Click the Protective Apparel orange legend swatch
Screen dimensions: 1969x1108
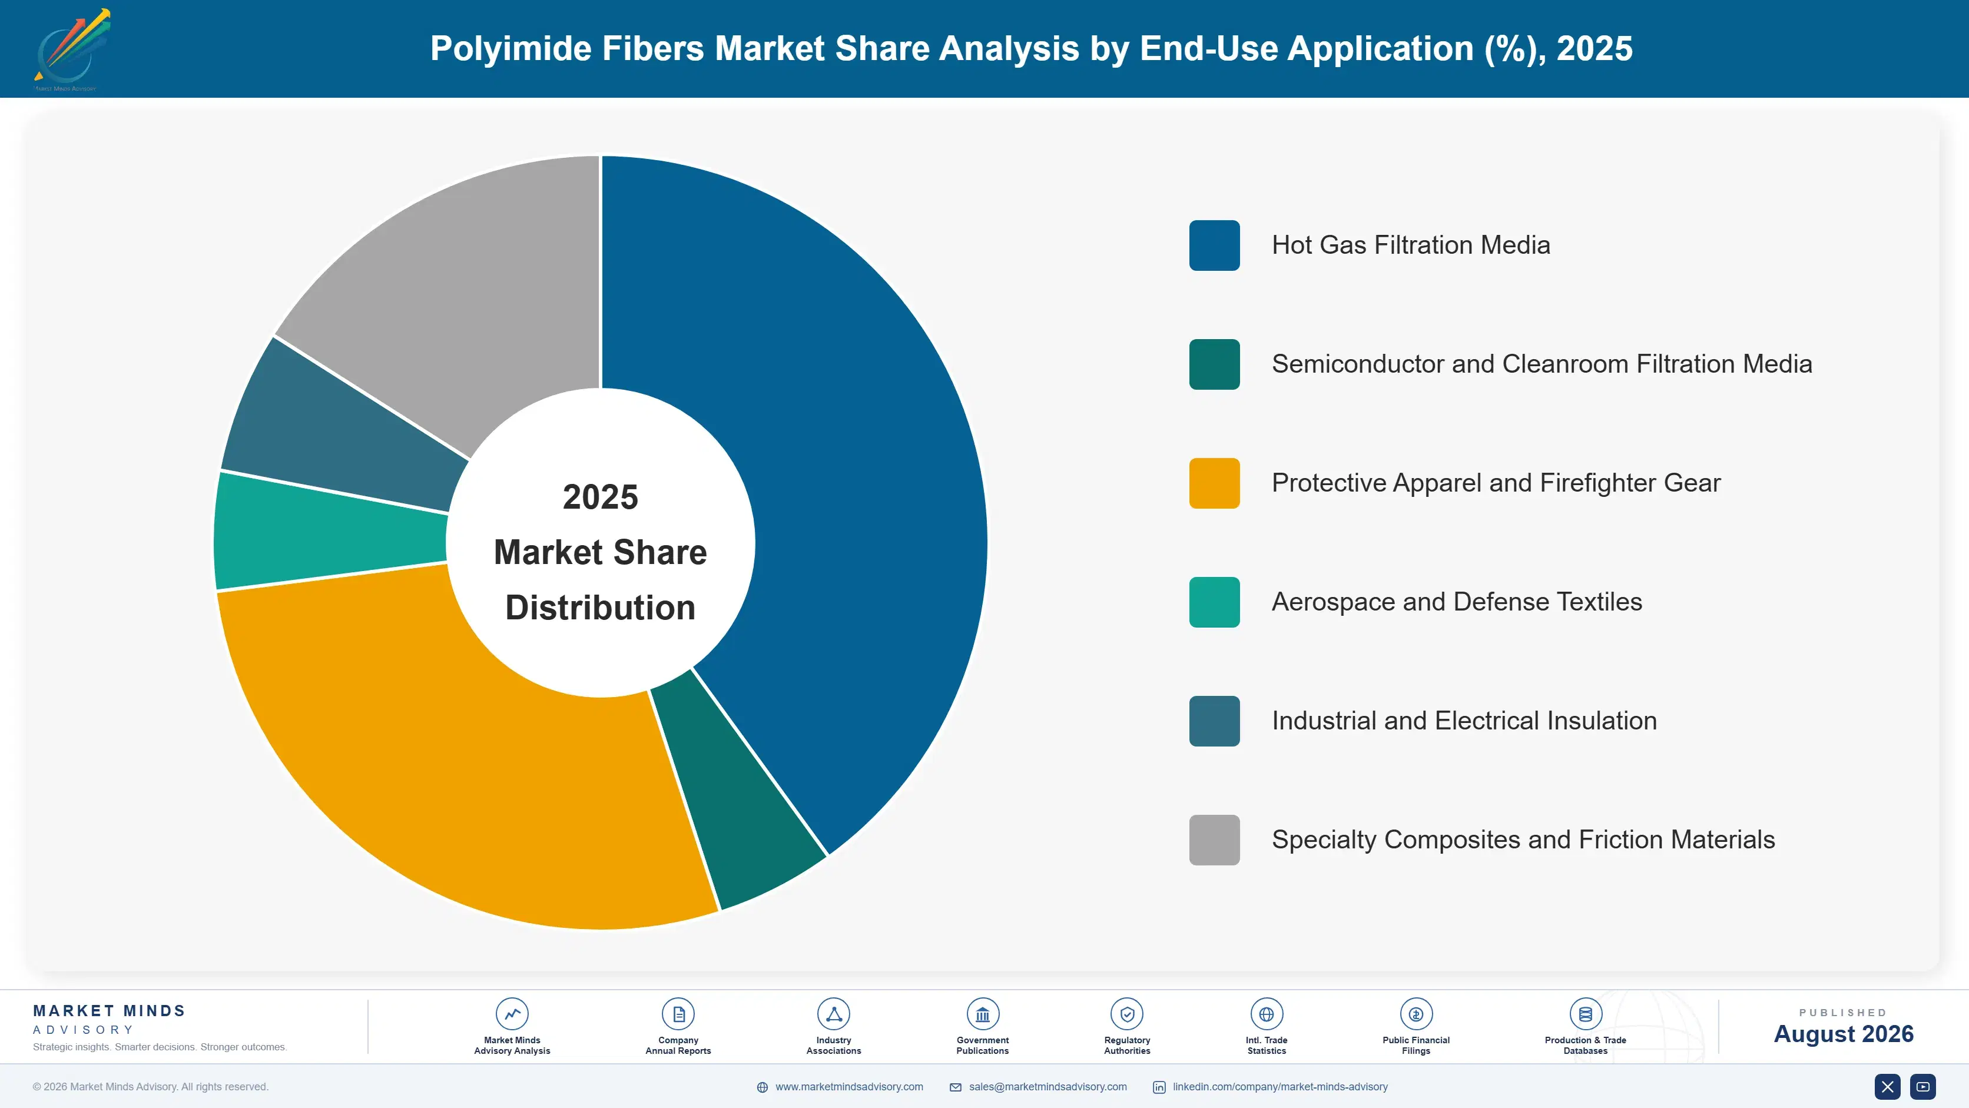tap(1215, 483)
